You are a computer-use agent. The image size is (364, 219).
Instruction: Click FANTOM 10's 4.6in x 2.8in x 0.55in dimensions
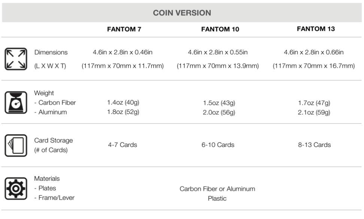click(218, 52)
